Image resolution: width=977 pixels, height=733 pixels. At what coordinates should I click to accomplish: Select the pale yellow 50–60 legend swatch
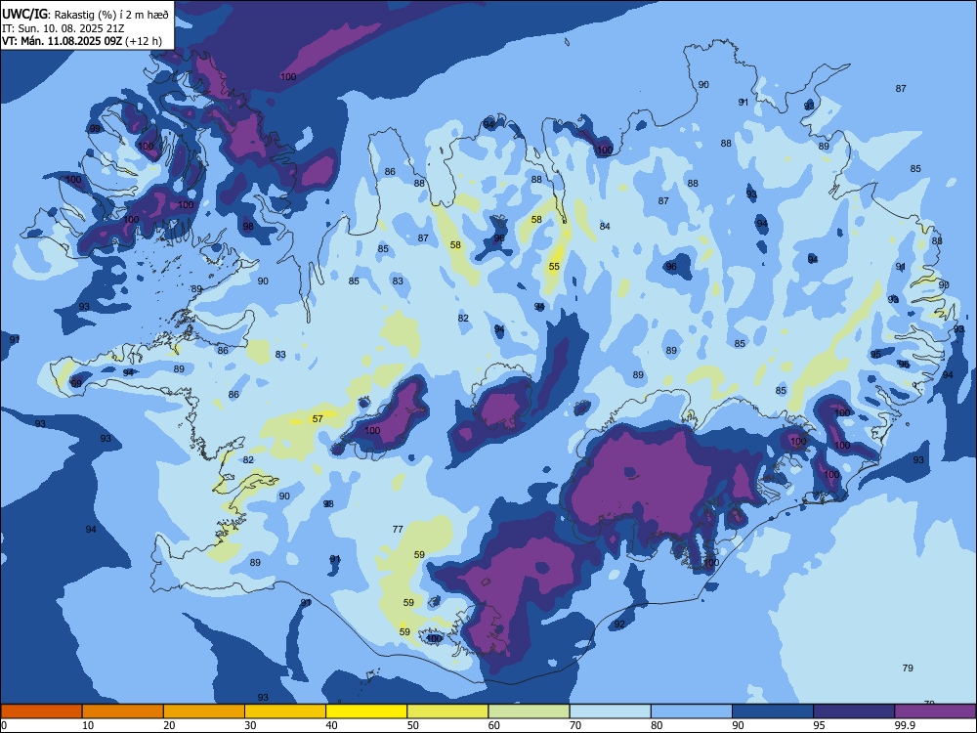click(447, 711)
